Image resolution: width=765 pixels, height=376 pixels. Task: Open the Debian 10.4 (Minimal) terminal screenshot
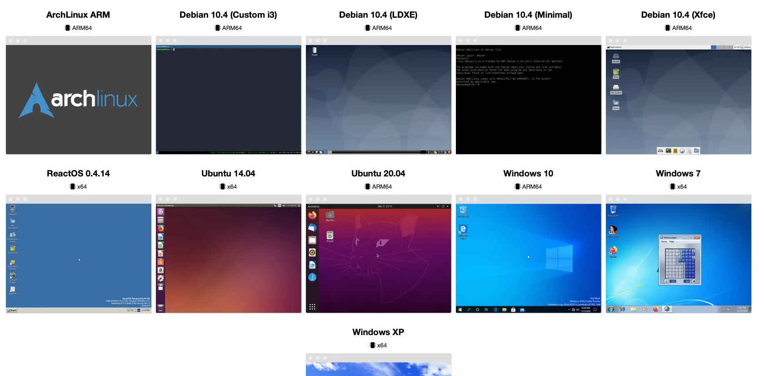pyautogui.click(x=529, y=95)
